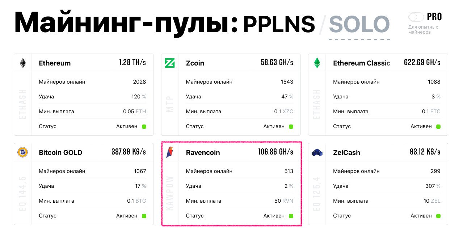Click the 93.12 KS/s ZelCash hashrate
Viewport: 459px width, 228px height.
point(425,152)
